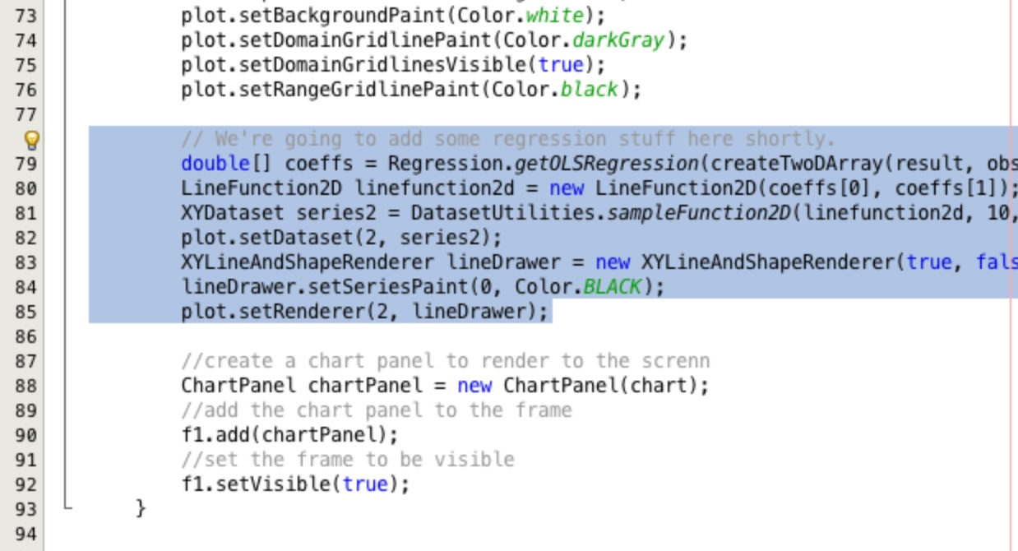This screenshot has height=551, width=1018.
Task: Click empty line 86 in editor
Action: pos(526,336)
